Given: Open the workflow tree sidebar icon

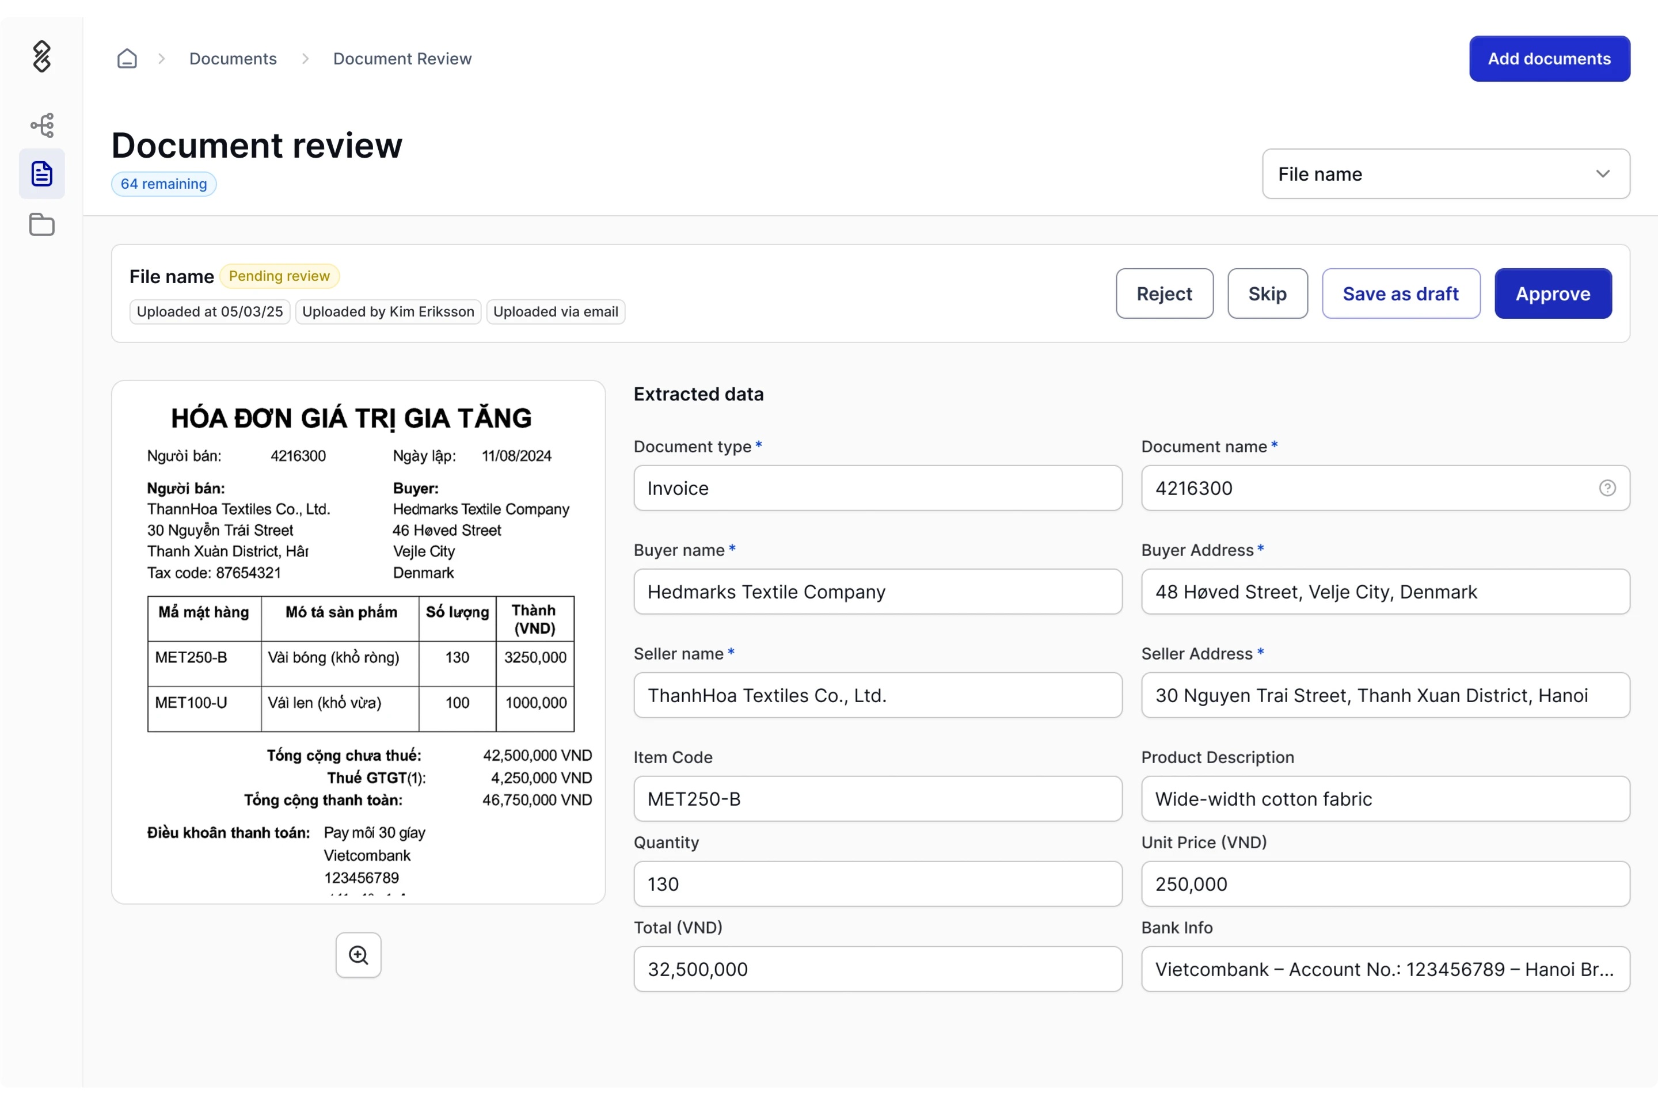Looking at the screenshot, I should [x=41, y=125].
